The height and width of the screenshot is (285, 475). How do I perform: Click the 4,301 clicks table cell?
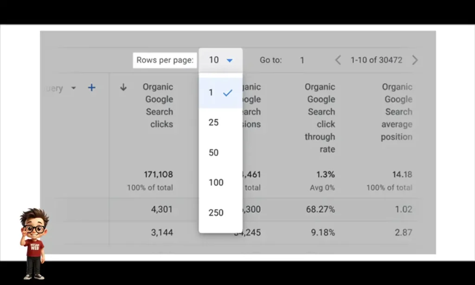pos(161,209)
